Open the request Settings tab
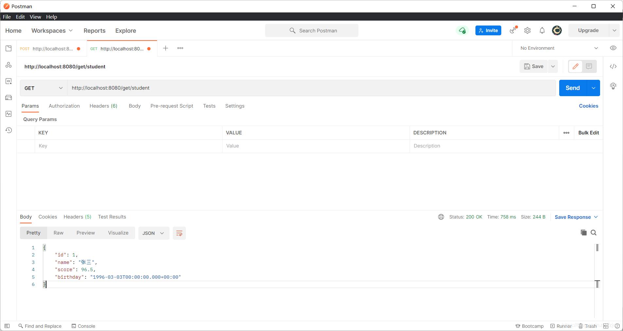 tap(235, 106)
